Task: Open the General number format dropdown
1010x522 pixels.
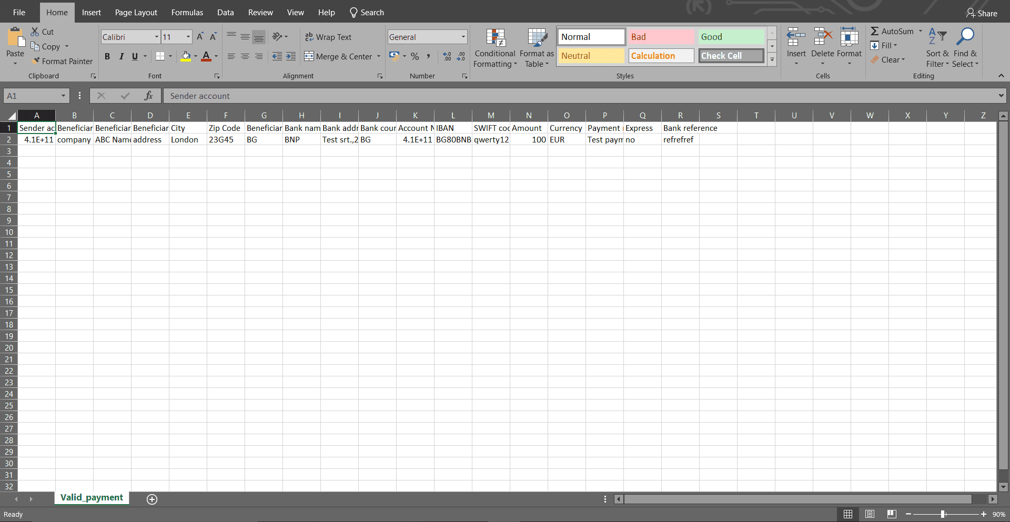Action: pos(463,37)
